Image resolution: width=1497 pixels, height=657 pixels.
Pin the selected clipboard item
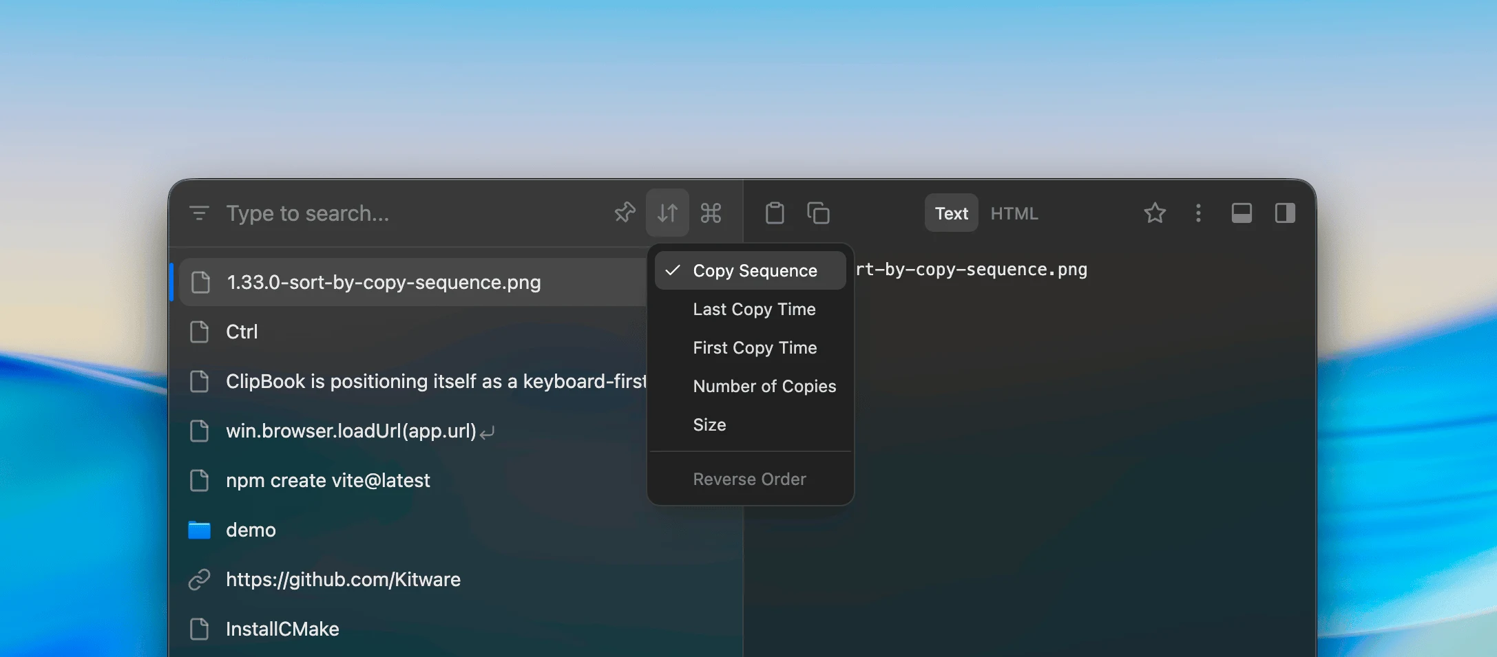[625, 213]
